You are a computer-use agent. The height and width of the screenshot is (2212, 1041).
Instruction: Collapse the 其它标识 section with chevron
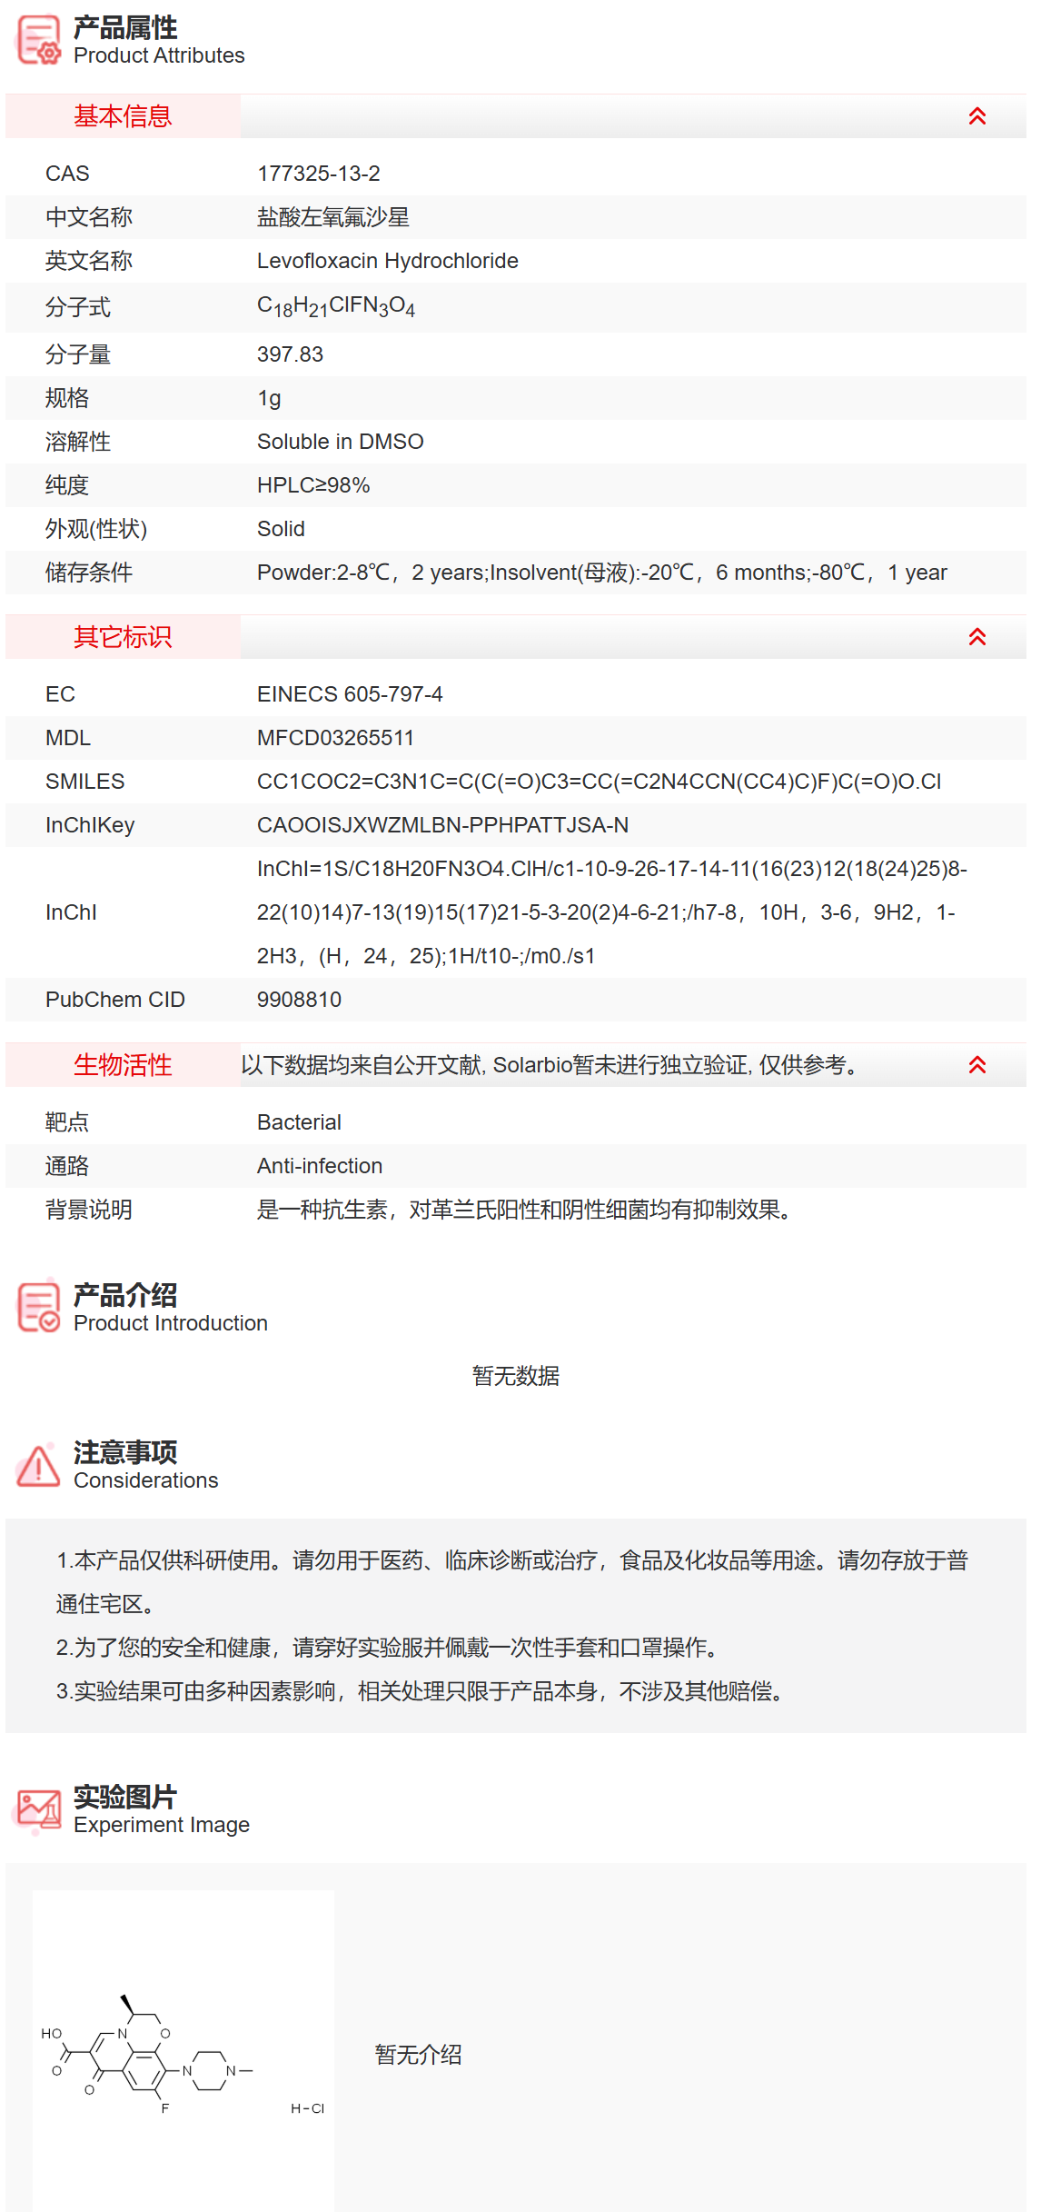pyautogui.click(x=977, y=637)
